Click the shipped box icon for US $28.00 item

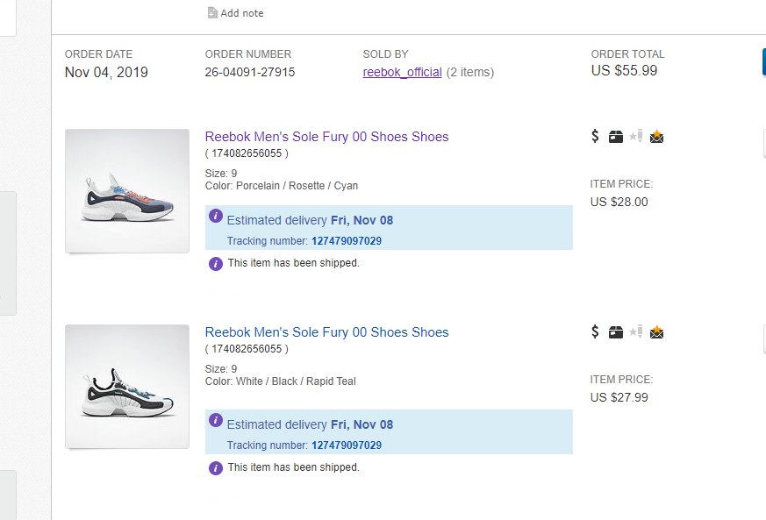click(616, 137)
